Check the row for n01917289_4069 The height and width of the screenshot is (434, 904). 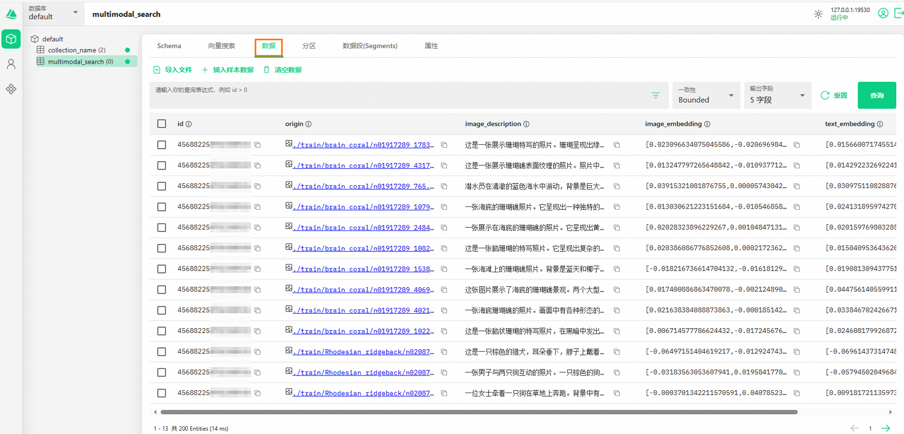162,290
